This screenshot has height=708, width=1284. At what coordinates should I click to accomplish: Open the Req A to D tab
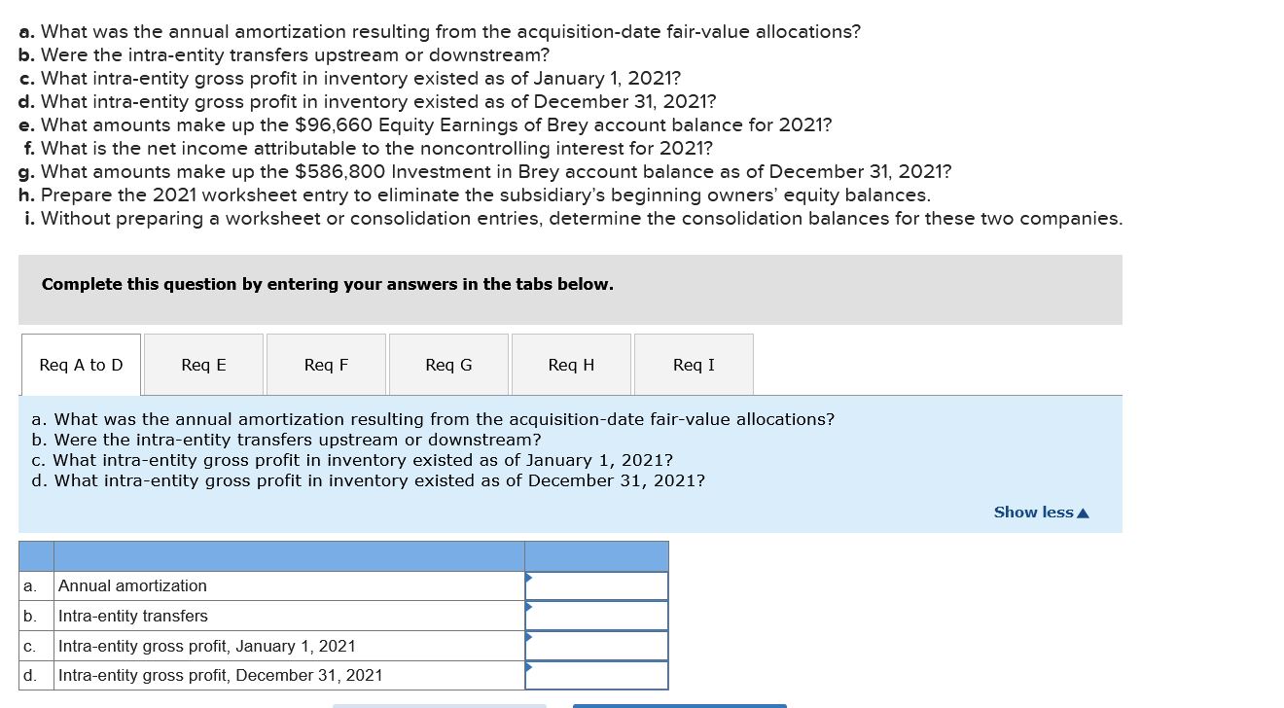[x=82, y=365]
